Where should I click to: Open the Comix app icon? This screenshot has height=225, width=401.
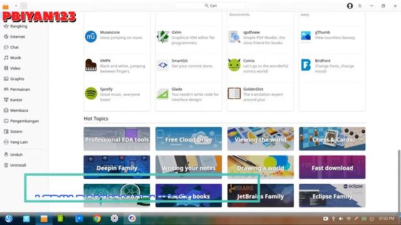234,65
